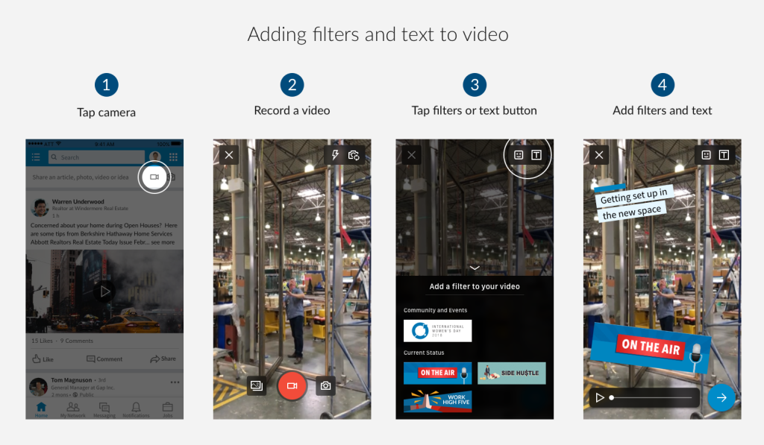Tap the text T icon in step 3

tap(536, 155)
